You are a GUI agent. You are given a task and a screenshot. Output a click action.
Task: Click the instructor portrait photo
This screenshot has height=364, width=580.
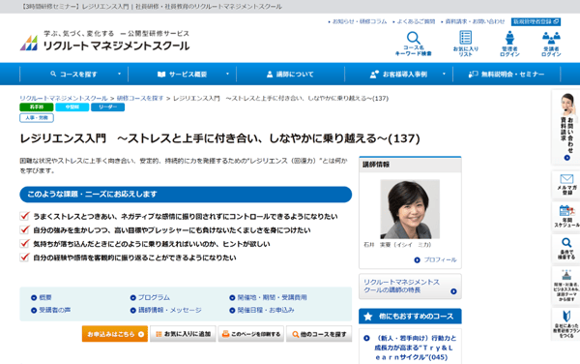[410, 209]
